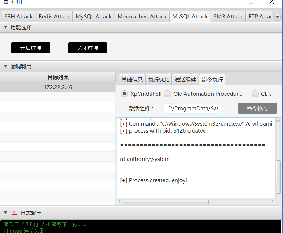Open the Redis Attack tab
The image size is (283, 233).
54,17
